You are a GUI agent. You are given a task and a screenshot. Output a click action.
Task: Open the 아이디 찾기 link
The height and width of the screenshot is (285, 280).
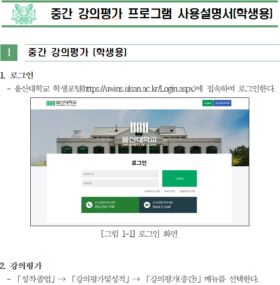pos(169,191)
